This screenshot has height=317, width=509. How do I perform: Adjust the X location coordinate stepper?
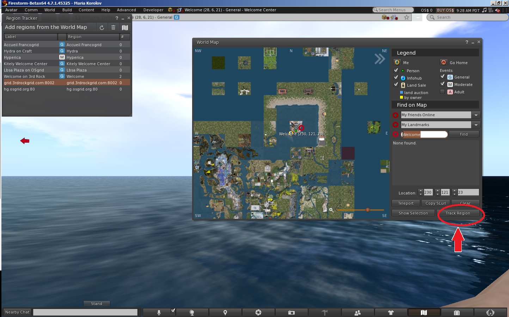pyautogui.click(x=421, y=192)
